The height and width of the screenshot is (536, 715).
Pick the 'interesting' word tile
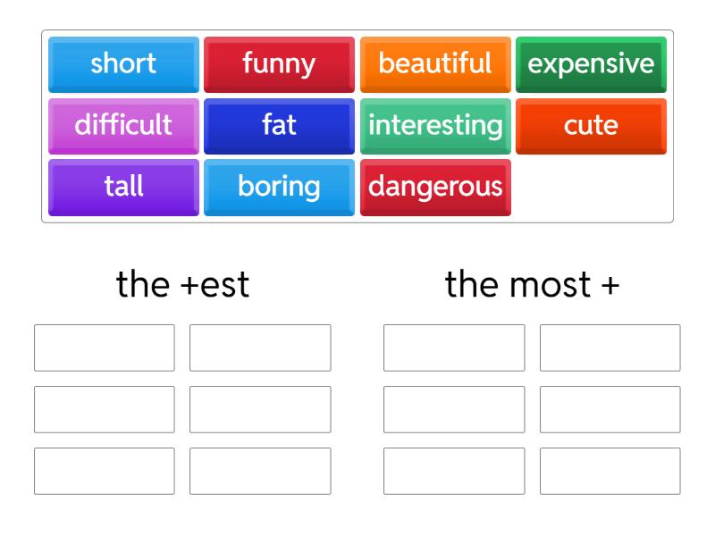435,125
